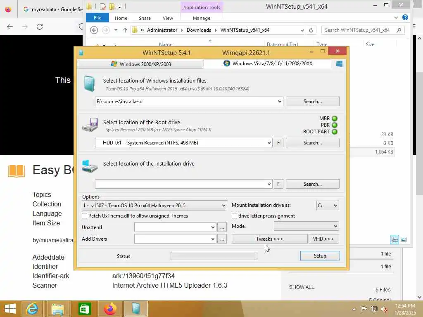The width and height of the screenshot is (423, 317).
Task: Open Explorer help question mark icon
Action: (405, 17)
